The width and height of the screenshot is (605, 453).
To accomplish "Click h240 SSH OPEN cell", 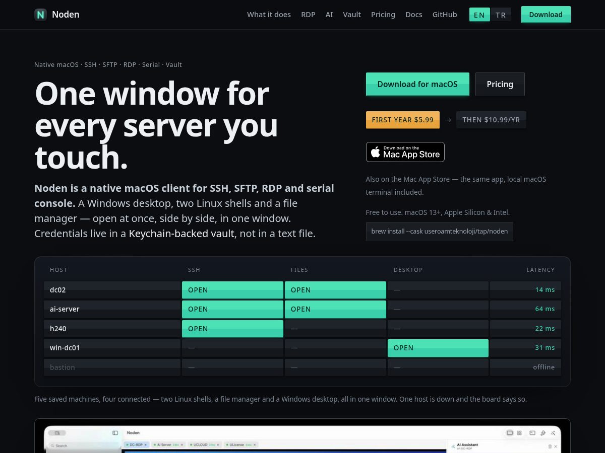I will [232, 329].
